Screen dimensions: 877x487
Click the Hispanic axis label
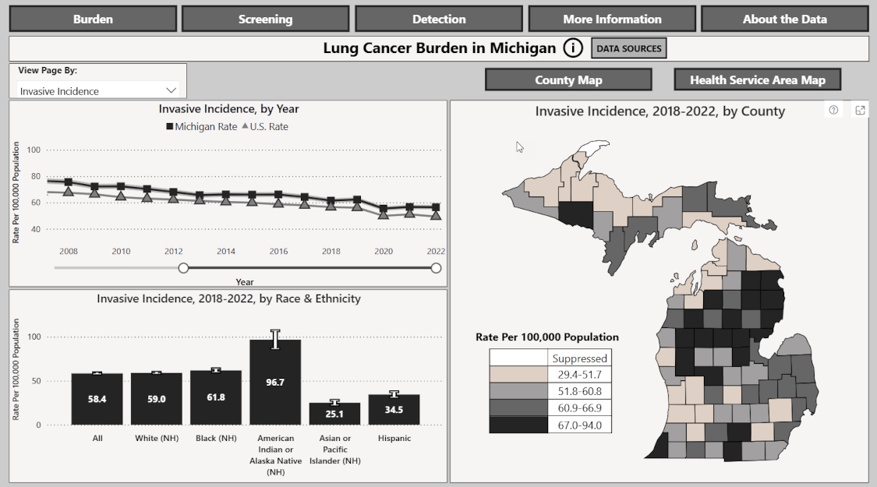pyautogui.click(x=394, y=439)
